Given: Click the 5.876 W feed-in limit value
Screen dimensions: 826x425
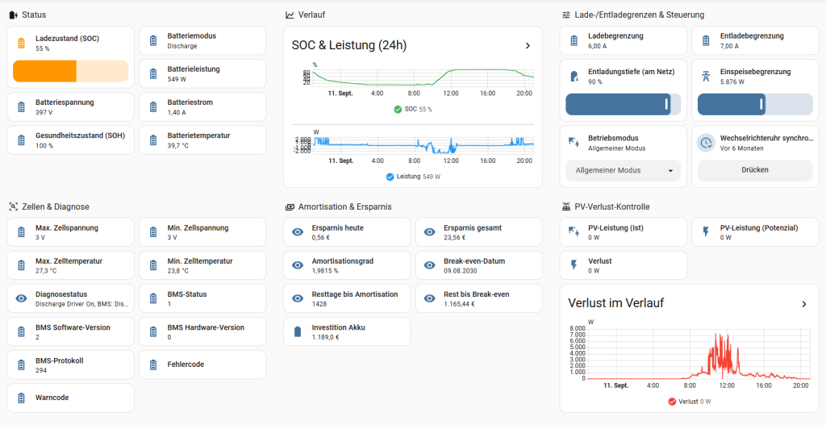Looking at the screenshot, I should pos(732,81).
